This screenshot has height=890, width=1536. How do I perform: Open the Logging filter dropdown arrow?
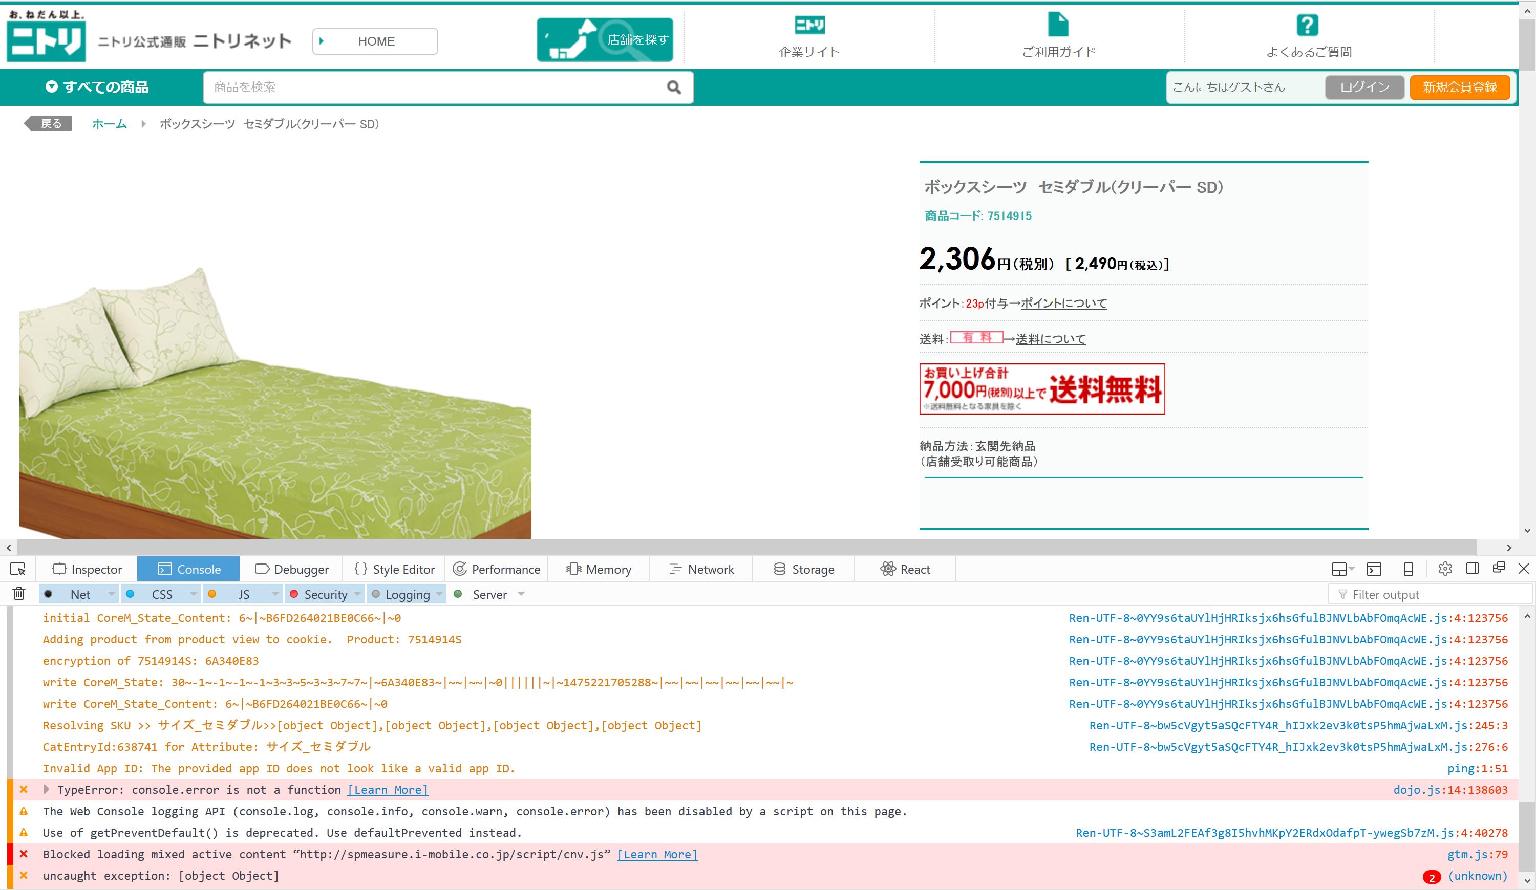pyautogui.click(x=439, y=593)
